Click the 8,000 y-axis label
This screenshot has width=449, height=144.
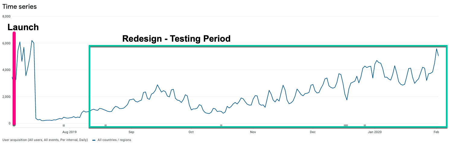pyautogui.click(x=6, y=17)
